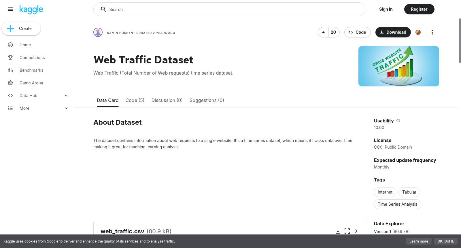Click the Game Arena robot icon
This screenshot has height=248, width=461.
10,83
